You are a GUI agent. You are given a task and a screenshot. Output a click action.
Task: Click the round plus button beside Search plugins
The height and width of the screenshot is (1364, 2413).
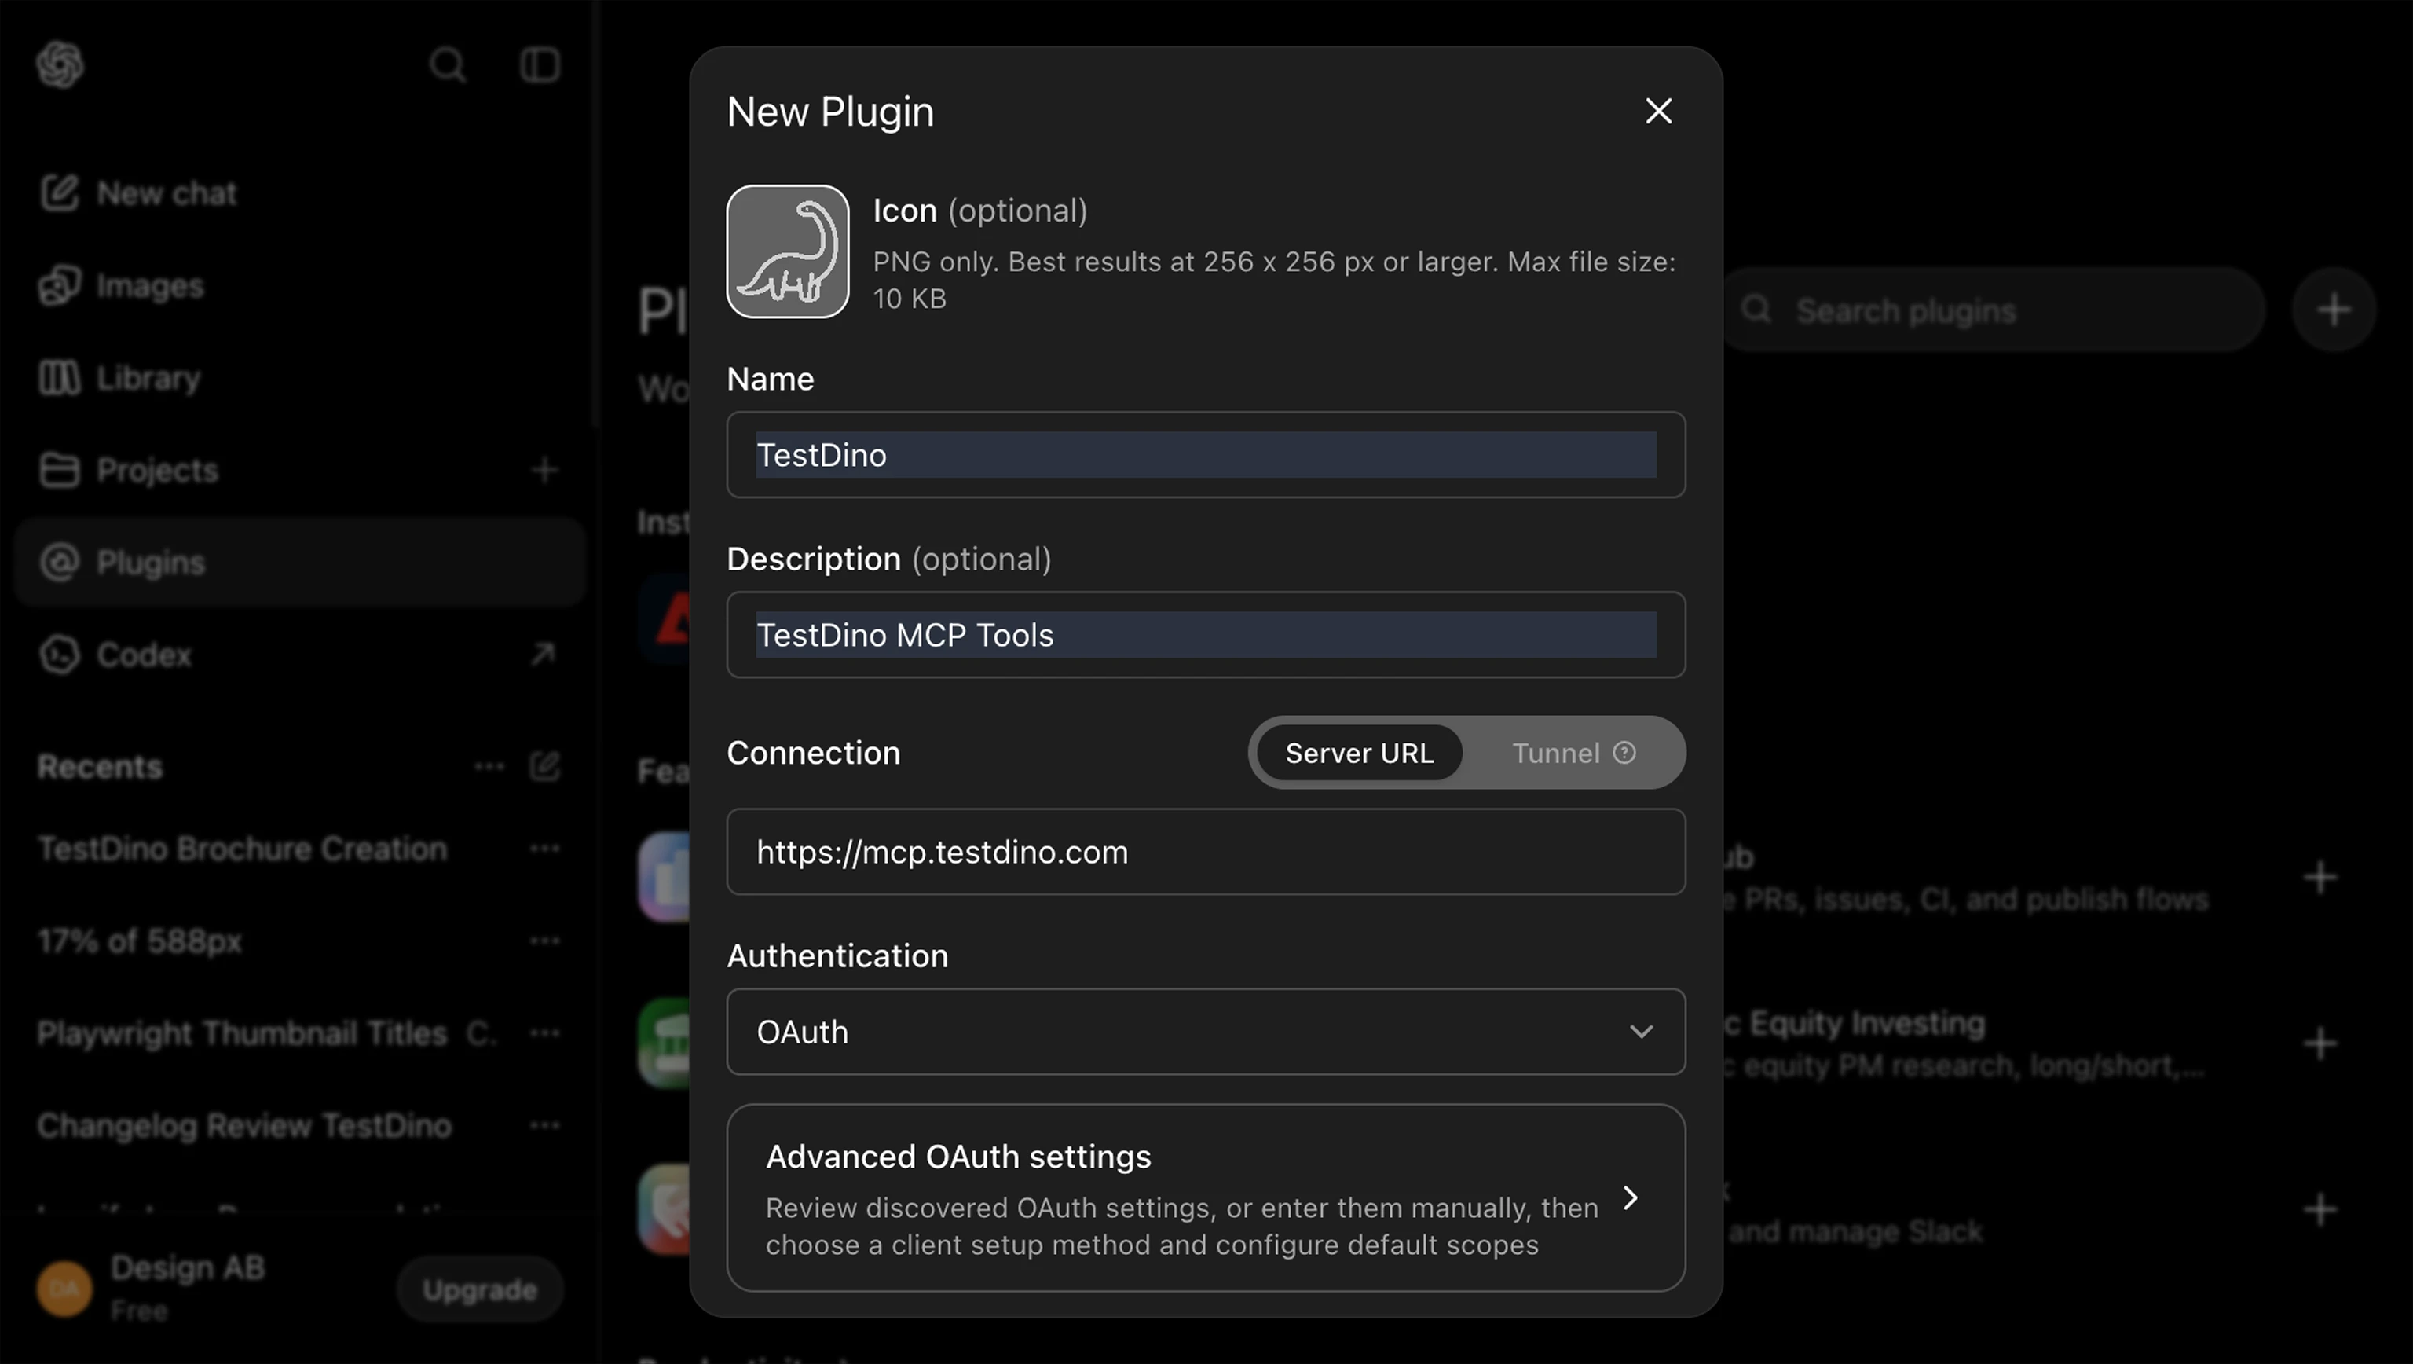click(x=2334, y=310)
